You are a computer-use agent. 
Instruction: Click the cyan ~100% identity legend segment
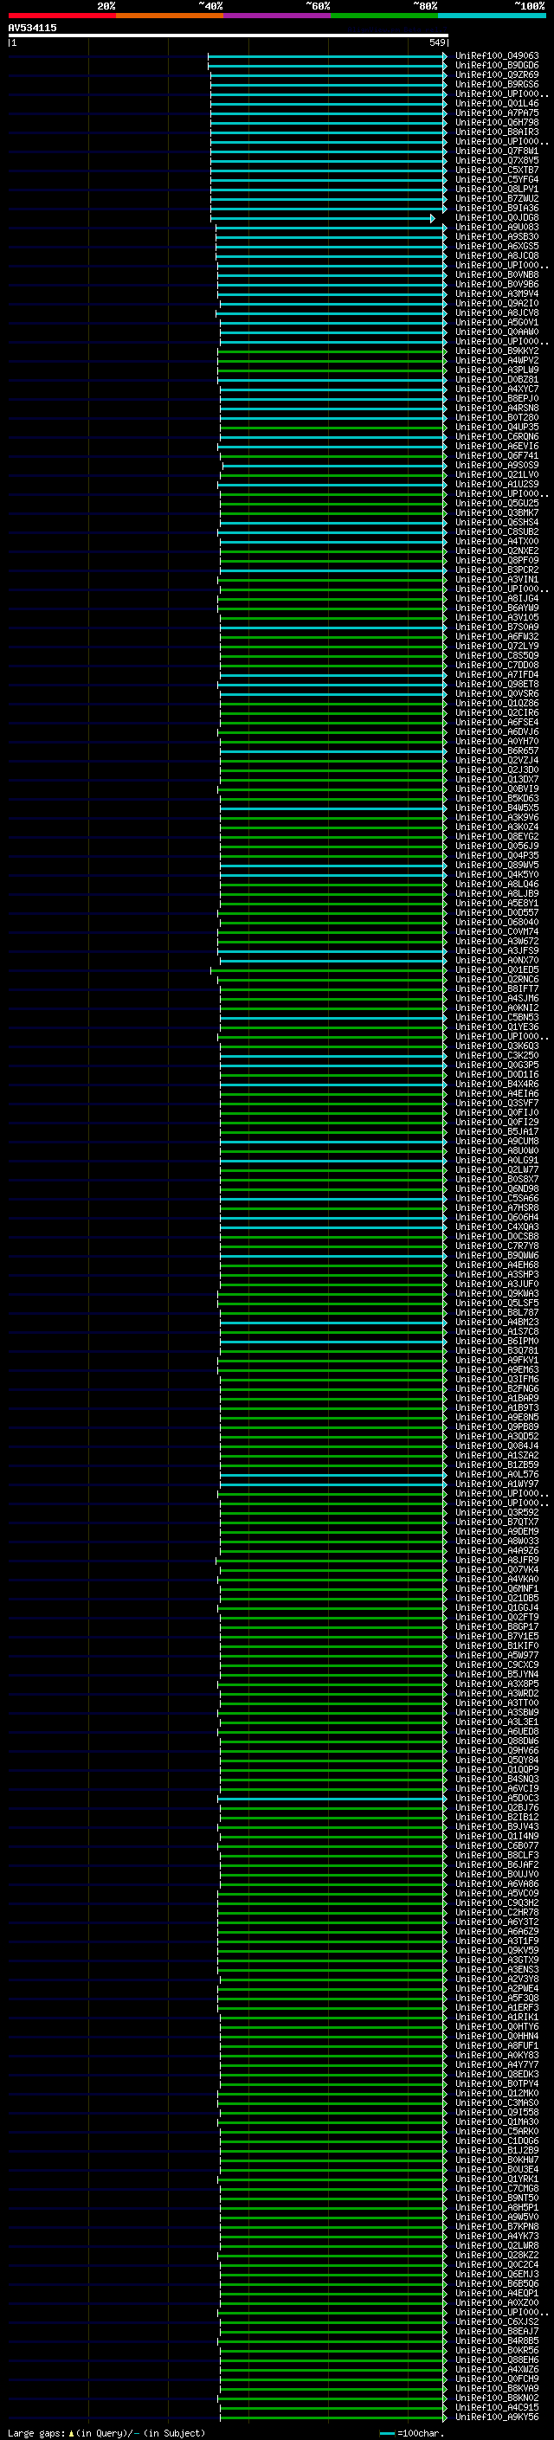(x=492, y=16)
